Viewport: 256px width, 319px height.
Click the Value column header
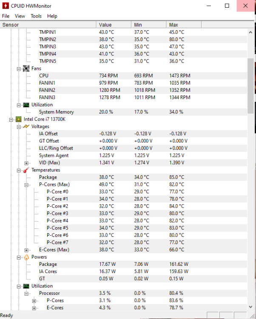pos(114,25)
